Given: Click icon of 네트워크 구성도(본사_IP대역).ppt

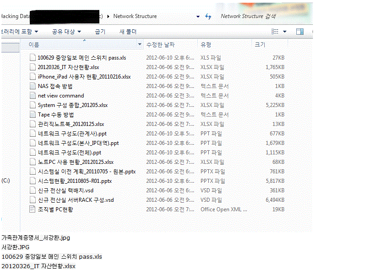Looking at the screenshot, I should 33,143.
